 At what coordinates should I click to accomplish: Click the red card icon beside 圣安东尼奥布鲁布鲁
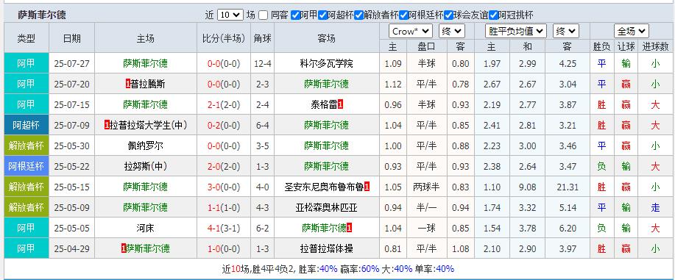(367, 187)
